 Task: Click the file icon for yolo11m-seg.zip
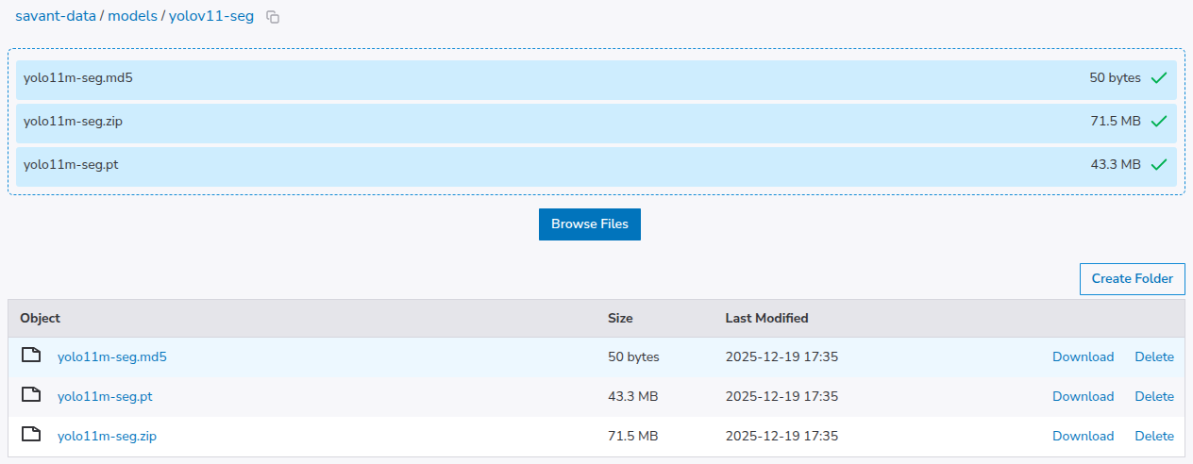coord(32,435)
